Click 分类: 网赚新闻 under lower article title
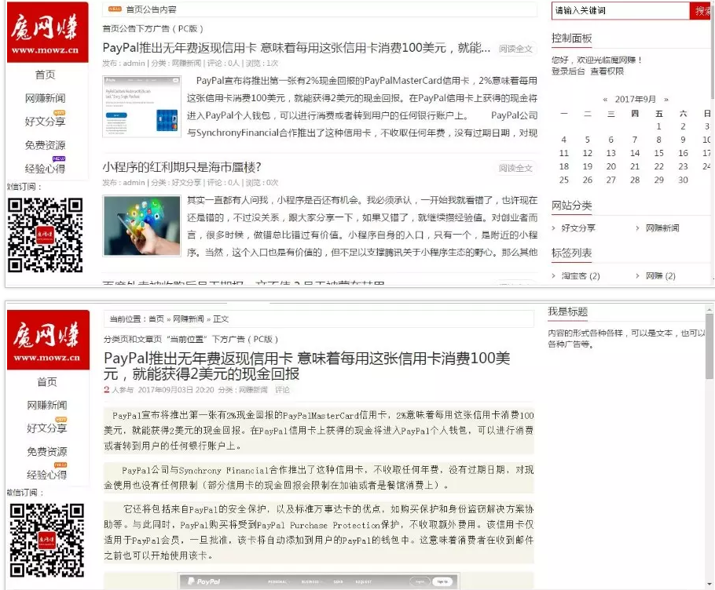 pyautogui.click(x=243, y=390)
